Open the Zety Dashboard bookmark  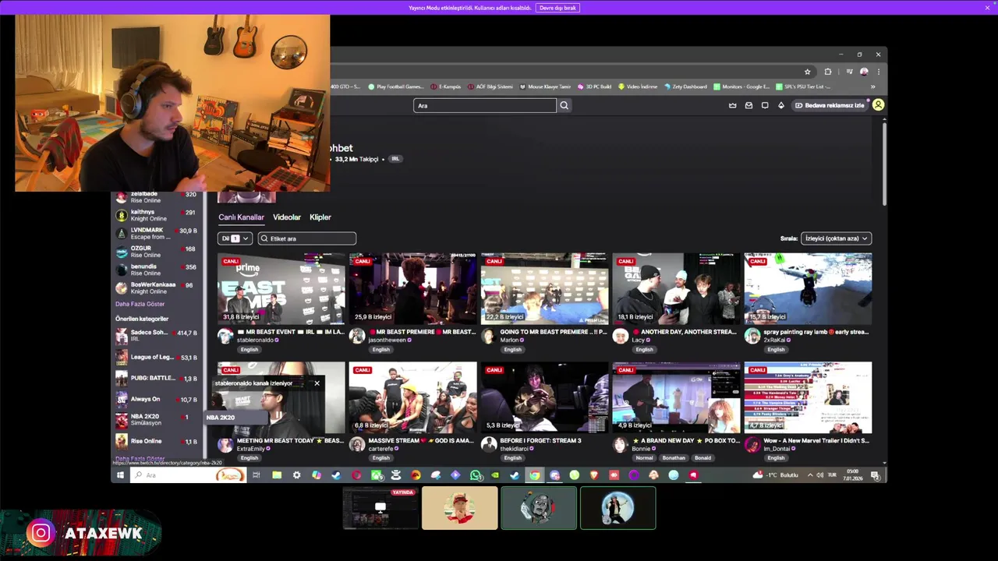pos(685,86)
